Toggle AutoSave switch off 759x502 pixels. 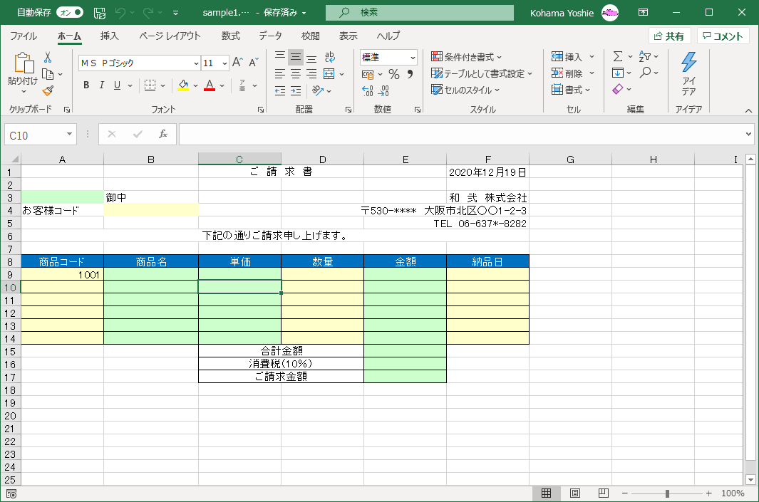coord(70,13)
